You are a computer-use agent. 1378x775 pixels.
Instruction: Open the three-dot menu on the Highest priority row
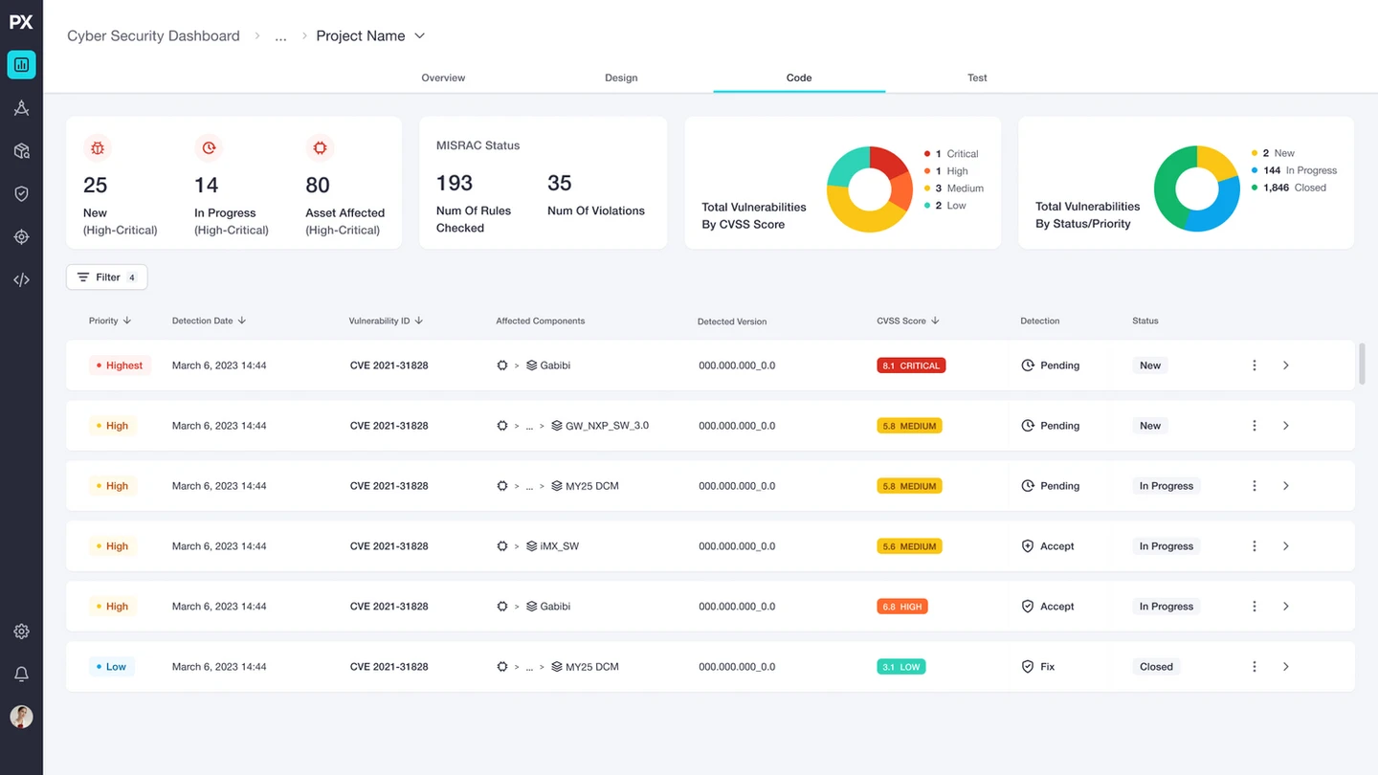point(1255,365)
